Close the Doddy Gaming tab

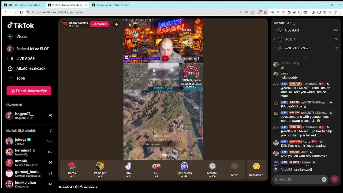(x=86, y=5)
